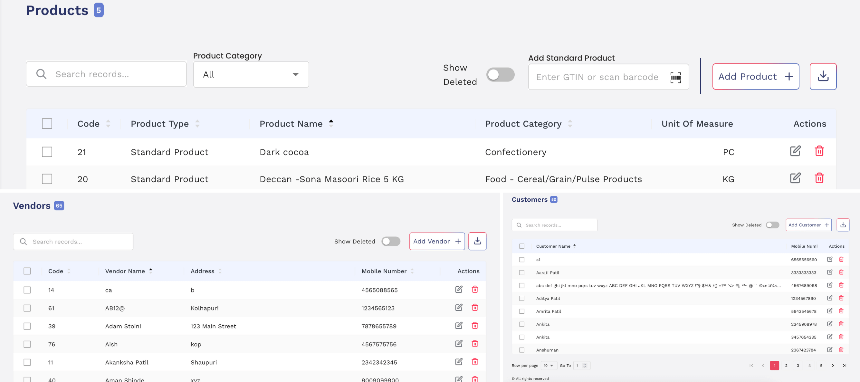Delete the Deccan Sona Masoori Rice product
860x382 pixels.
(x=819, y=178)
